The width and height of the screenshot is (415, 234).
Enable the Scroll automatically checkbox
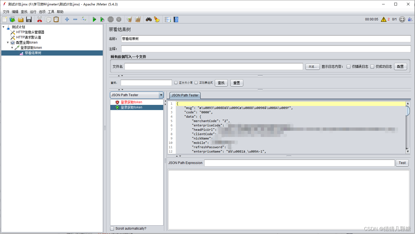coord(112,229)
